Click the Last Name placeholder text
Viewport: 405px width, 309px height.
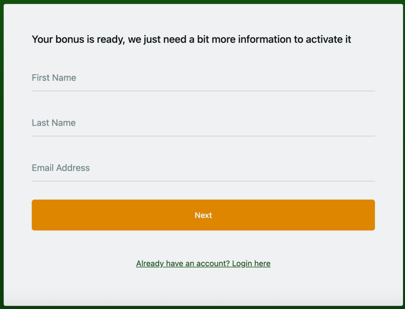53,123
